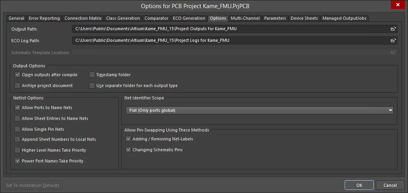
Task: Click the Cancel button
Action: 390,185
